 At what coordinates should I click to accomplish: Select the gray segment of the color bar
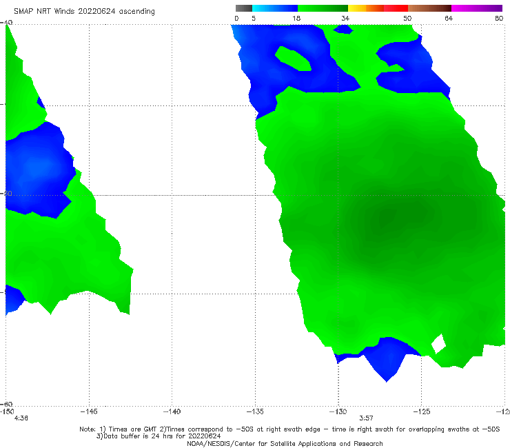pos(244,8)
